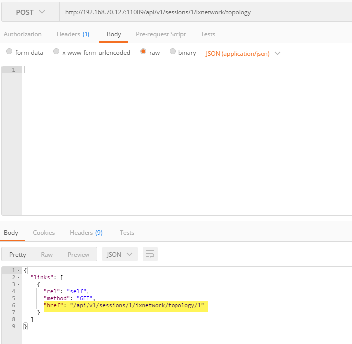The image size is (352, 344).
Task: Select the form-data radio button
Action: [x=9, y=52]
